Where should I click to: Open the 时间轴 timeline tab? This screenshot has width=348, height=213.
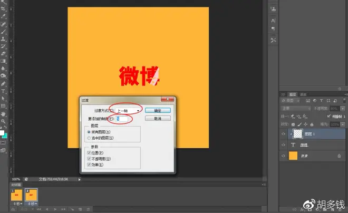tap(16, 185)
